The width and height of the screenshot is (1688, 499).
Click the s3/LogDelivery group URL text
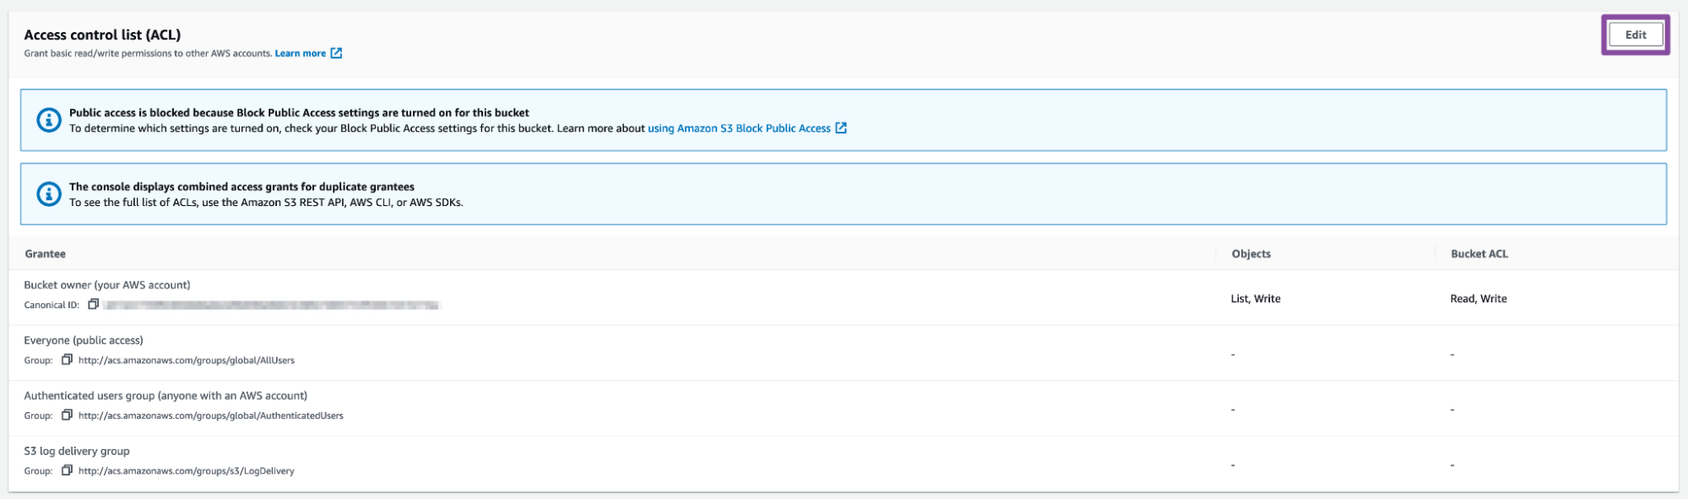click(x=187, y=471)
